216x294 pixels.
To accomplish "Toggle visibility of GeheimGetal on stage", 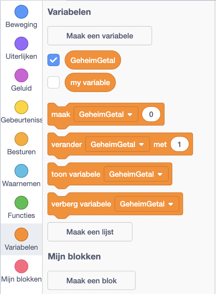I will [x=53, y=60].
